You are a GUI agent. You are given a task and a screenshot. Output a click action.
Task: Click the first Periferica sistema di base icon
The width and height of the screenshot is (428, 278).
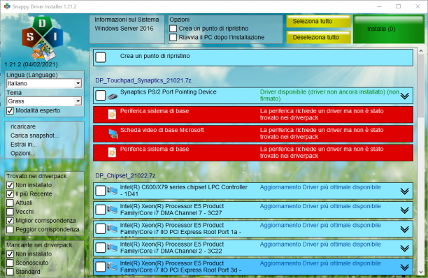click(x=112, y=115)
